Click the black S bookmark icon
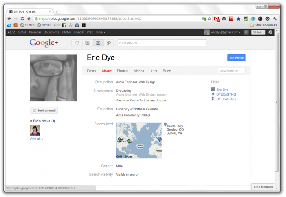The image size is (286, 197). (83, 25)
